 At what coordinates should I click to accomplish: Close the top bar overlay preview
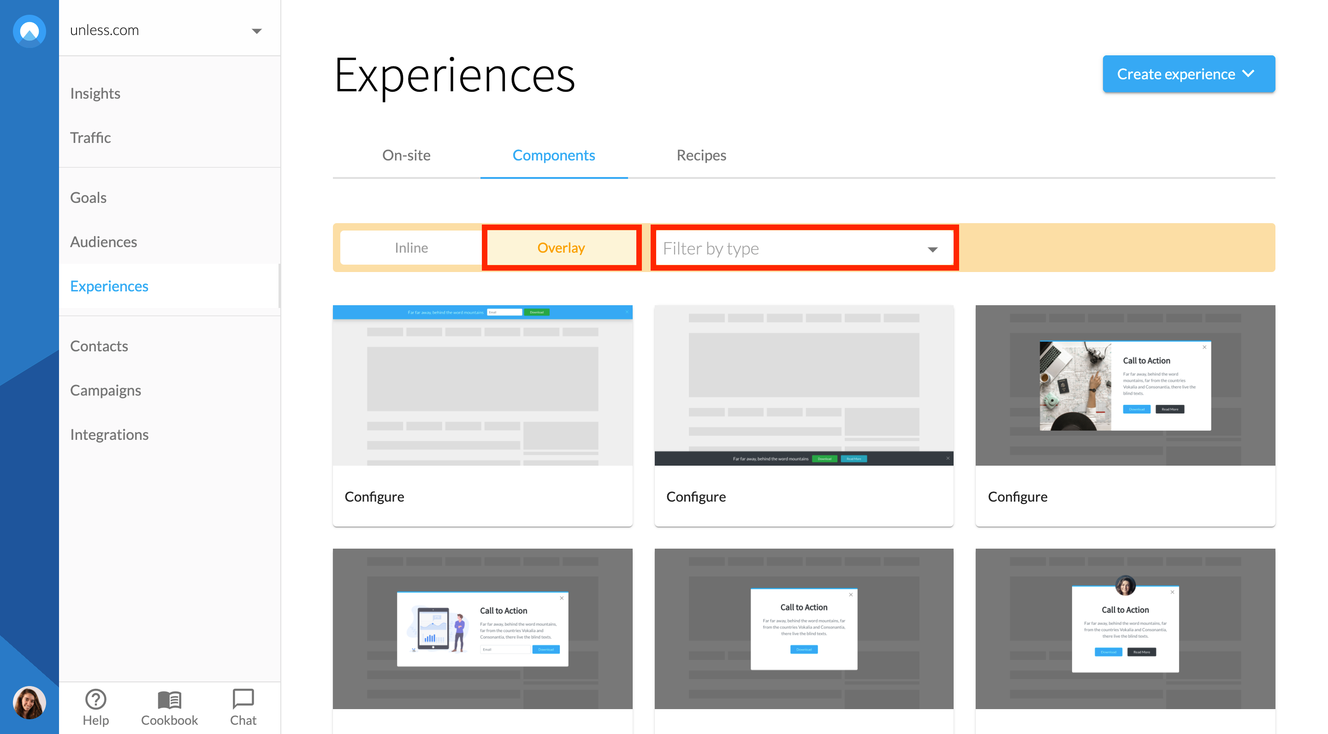point(627,312)
